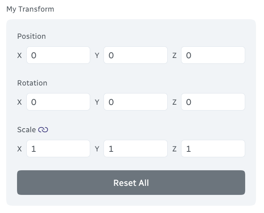Select the Position Y value field
Image resolution: width=264 pixels, height=213 pixels.
[x=135, y=55]
